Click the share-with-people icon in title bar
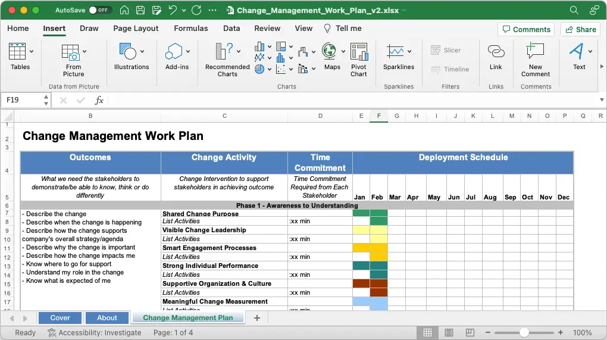The image size is (607, 340). click(x=595, y=10)
